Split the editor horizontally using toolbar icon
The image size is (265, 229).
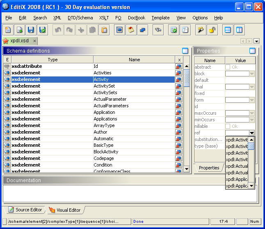click(228, 30)
